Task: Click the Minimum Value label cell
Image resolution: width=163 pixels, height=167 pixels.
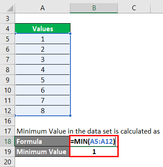Action: tap(42, 151)
